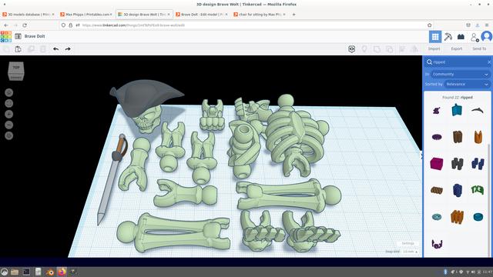Bookmark this page with star icon
This screenshot has height=277, width=493.
coord(430,25)
